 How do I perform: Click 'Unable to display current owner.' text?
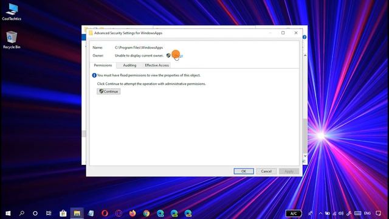[139, 55]
